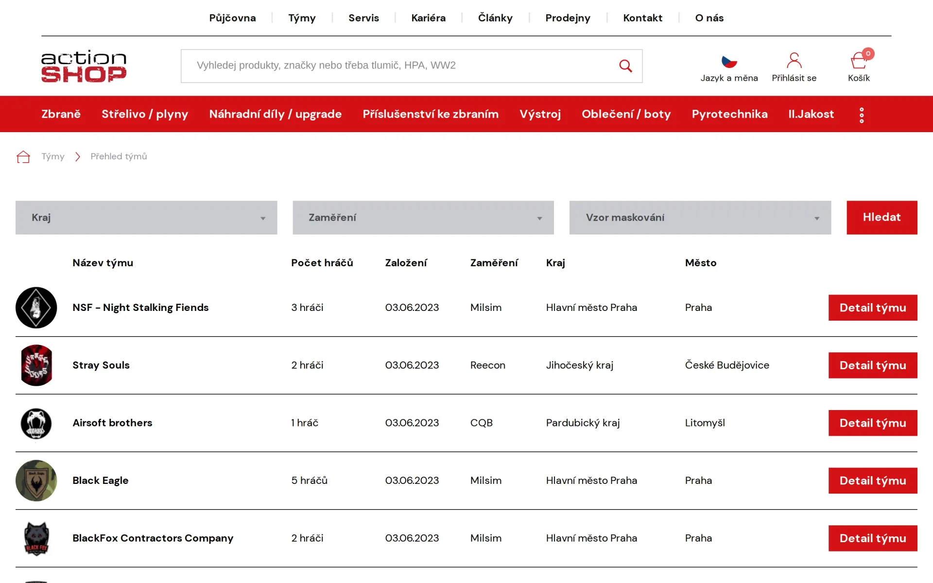Select the Zbraně category
Viewport: 933px width, 583px height.
tap(61, 114)
